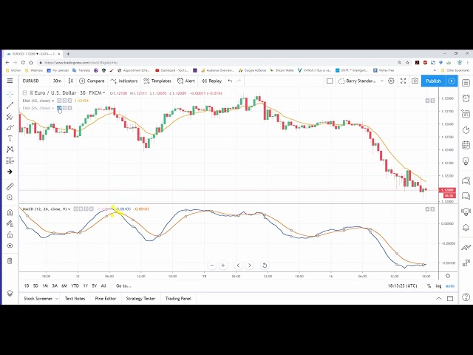Click the EURUSD symbol search field
Screen dimensions: 473x355
pyautogui.click(x=31, y=81)
